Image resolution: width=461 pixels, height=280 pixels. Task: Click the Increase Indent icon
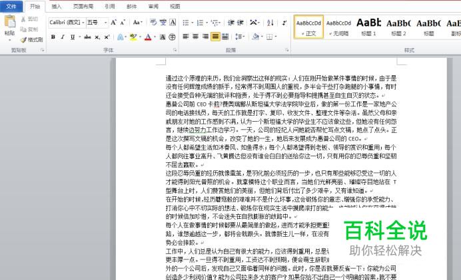click(240, 23)
